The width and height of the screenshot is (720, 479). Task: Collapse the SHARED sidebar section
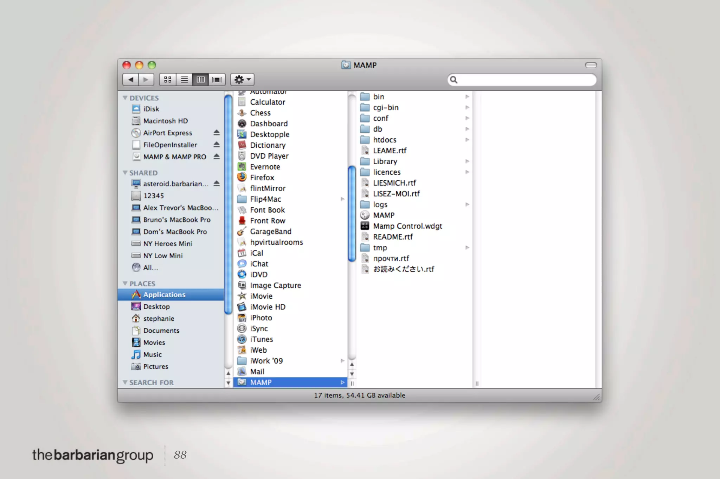coord(125,173)
